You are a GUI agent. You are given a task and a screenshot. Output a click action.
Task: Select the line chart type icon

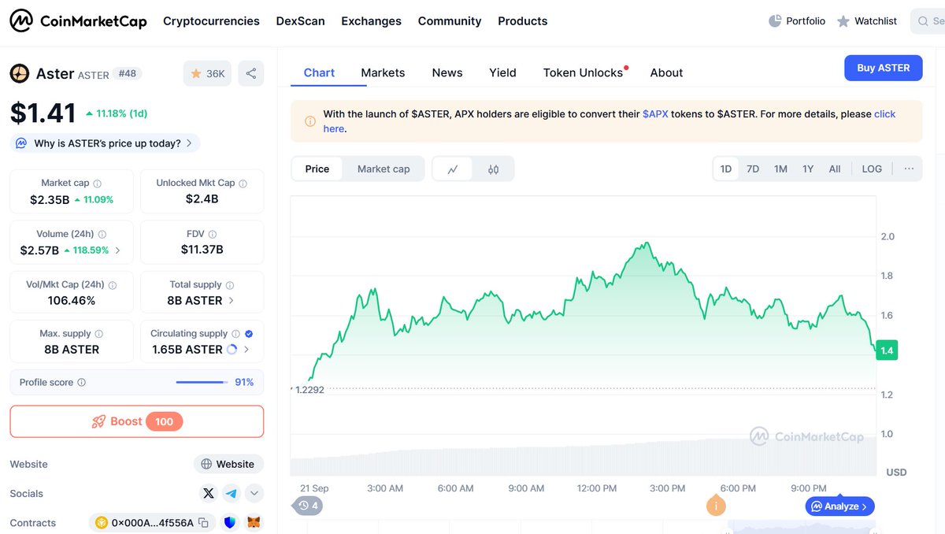click(453, 169)
